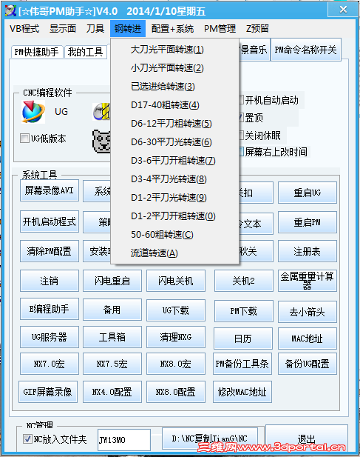Click UG下载 button
Viewport: 360px width, 457px height.
pos(176,310)
